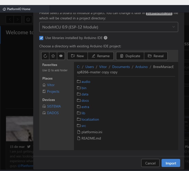
Task: Click the bookmark icon next to Projects
Action: click(x=44, y=91)
